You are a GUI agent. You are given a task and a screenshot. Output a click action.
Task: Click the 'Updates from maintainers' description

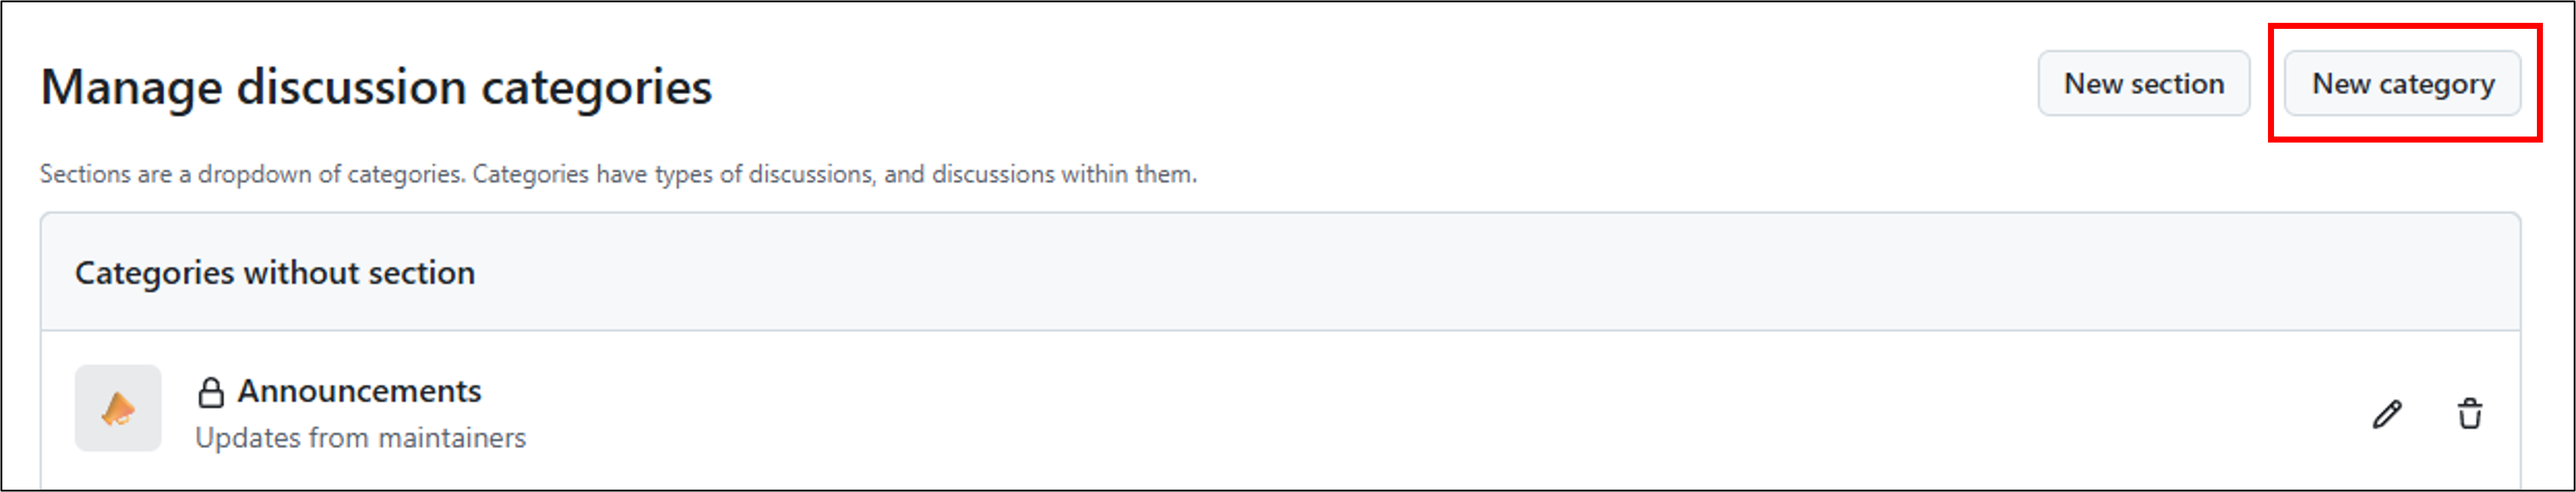360,438
